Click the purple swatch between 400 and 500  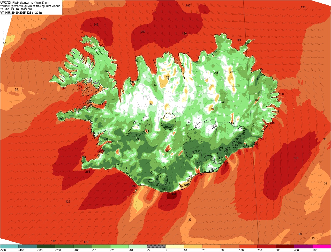[x=303, y=246]
